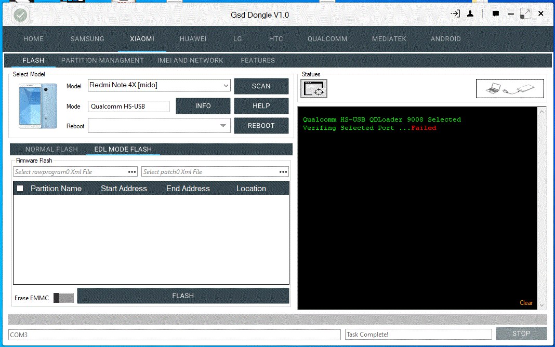555x347 pixels.
Task: Open the user account icon
Action: [x=470, y=14]
